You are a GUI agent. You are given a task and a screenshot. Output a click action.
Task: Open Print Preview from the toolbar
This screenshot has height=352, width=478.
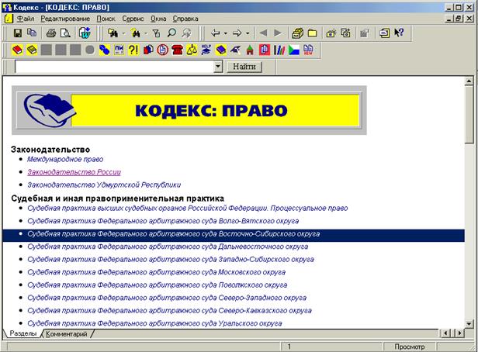[x=65, y=33]
